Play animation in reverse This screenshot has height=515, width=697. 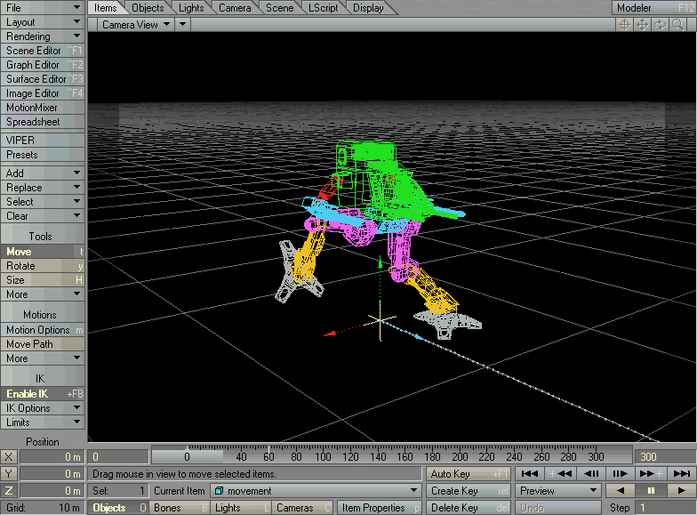[621, 491]
